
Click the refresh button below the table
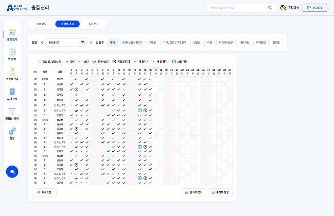click(44, 192)
